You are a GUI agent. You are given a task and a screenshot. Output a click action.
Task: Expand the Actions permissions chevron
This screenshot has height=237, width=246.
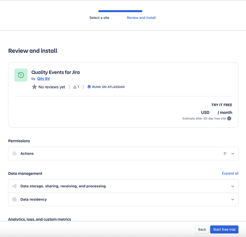(233, 154)
